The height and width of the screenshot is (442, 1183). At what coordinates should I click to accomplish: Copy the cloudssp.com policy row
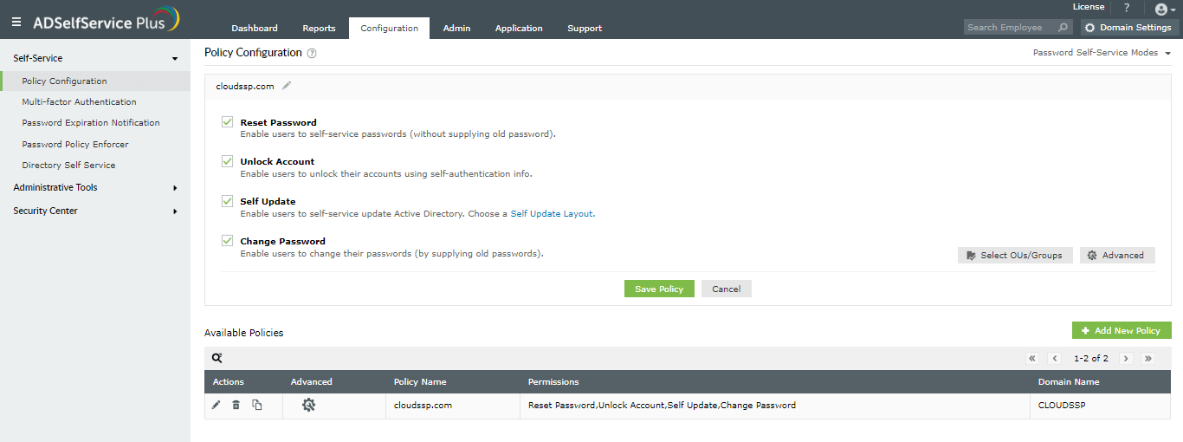tap(257, 405)
